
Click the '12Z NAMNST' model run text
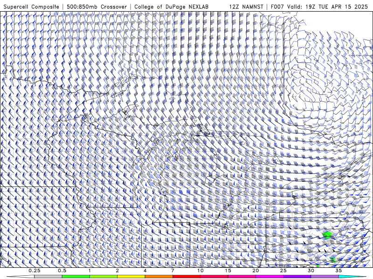[x=246, y=7]
